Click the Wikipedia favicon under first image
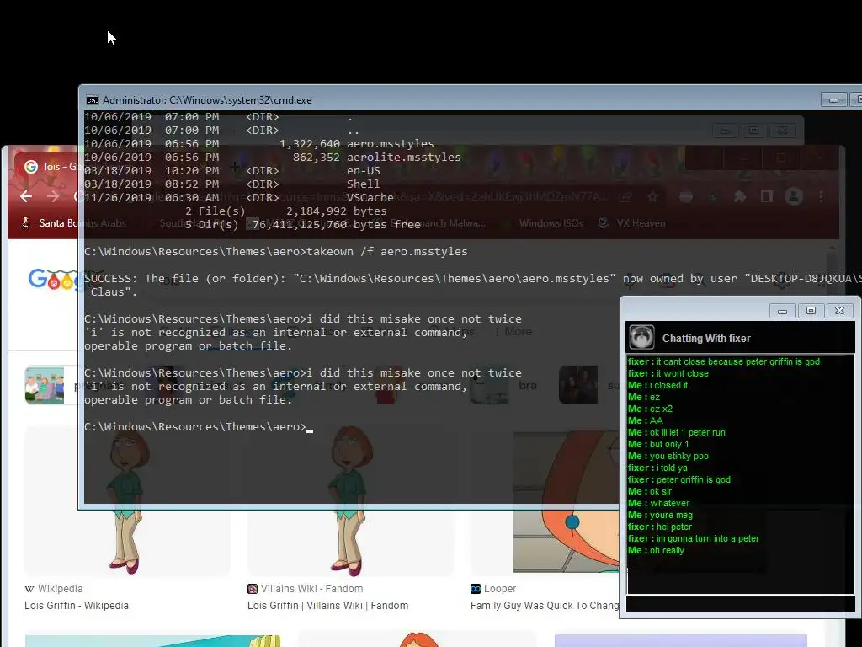Viewport: 862px width, 647px height. pyautogui.click(x=29, y=589)
